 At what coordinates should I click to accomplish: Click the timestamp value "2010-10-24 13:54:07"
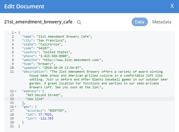point(62,68)
